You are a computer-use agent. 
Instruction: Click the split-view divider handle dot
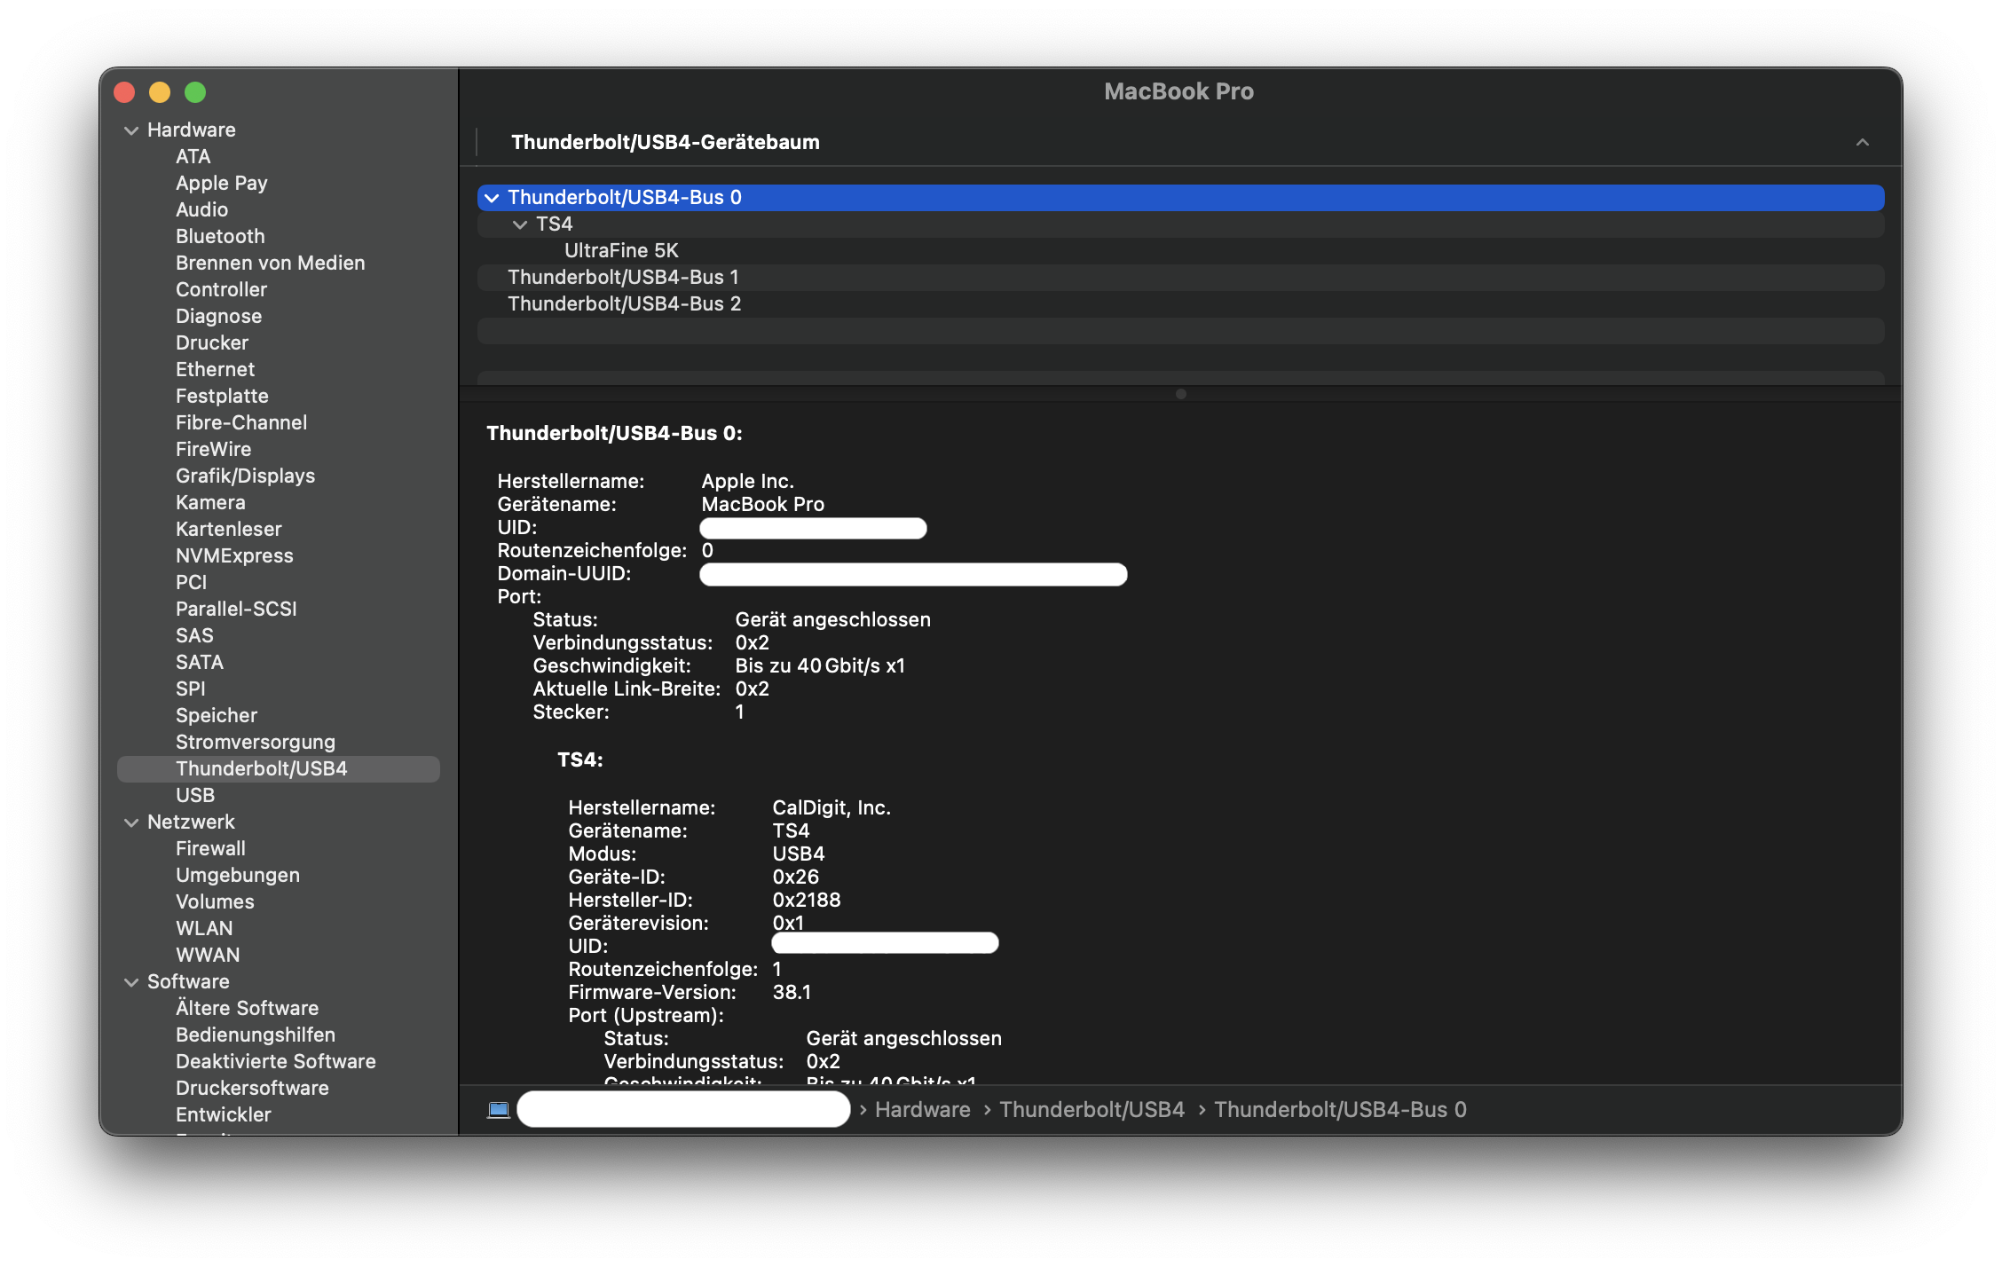[1180, 394]
